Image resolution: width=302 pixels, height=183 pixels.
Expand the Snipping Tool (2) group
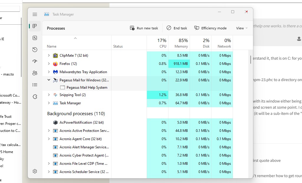coord(49,95)
